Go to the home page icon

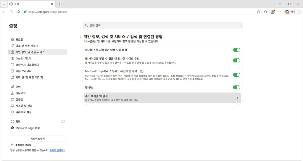(x=18, y=12)
